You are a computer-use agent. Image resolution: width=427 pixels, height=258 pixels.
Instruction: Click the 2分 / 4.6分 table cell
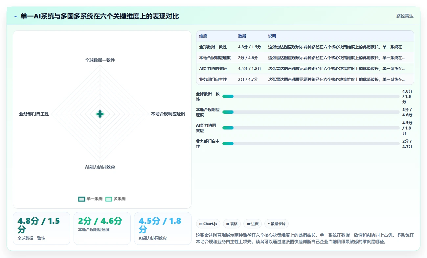coord(248,58)
